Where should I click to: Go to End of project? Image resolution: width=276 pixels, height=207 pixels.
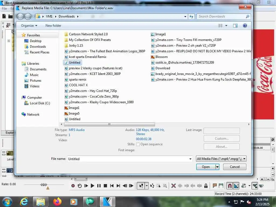tap(118, 186)
